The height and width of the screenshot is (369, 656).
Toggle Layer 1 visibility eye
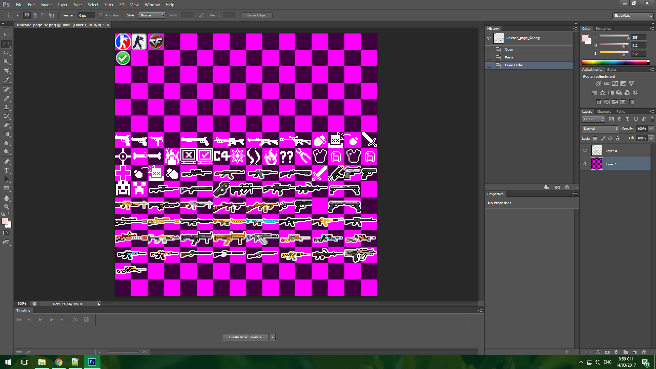[x=585, y=164]
